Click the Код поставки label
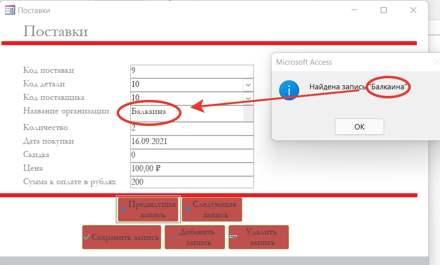This screenshot has height=265, width=440. click(x=49, y=70)
